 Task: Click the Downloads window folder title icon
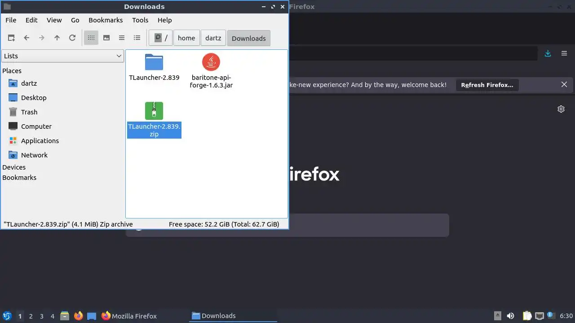pyautogui.click(x=7, y=7)
